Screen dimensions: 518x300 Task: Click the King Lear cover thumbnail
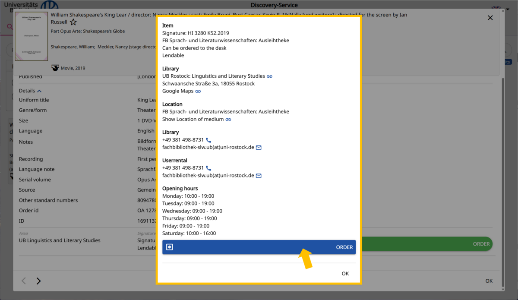click(32, 36)
